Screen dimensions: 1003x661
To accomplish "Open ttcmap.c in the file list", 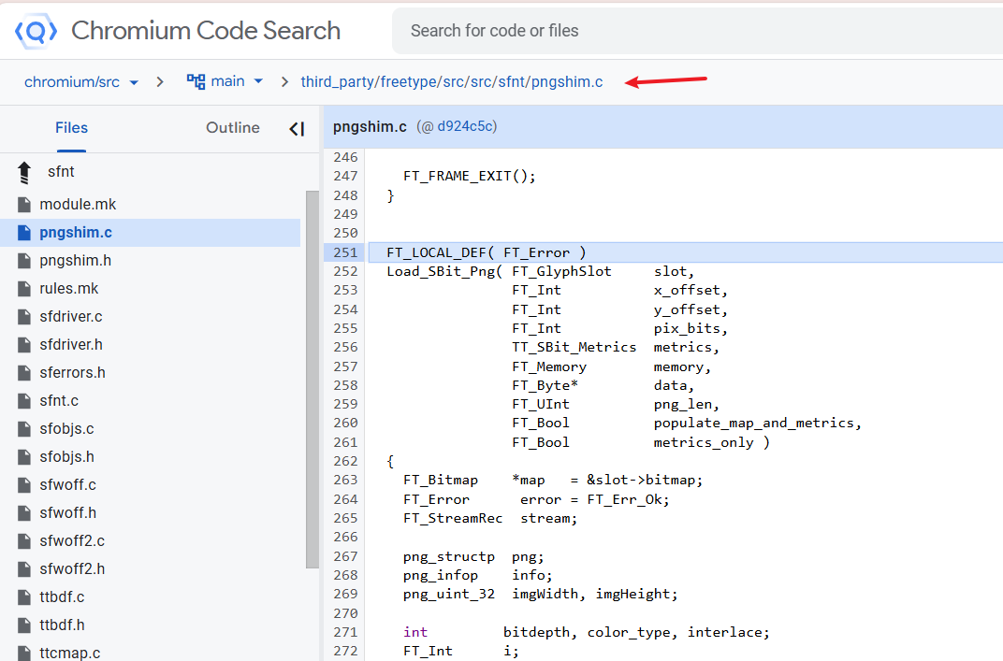I will click(70, 653).
